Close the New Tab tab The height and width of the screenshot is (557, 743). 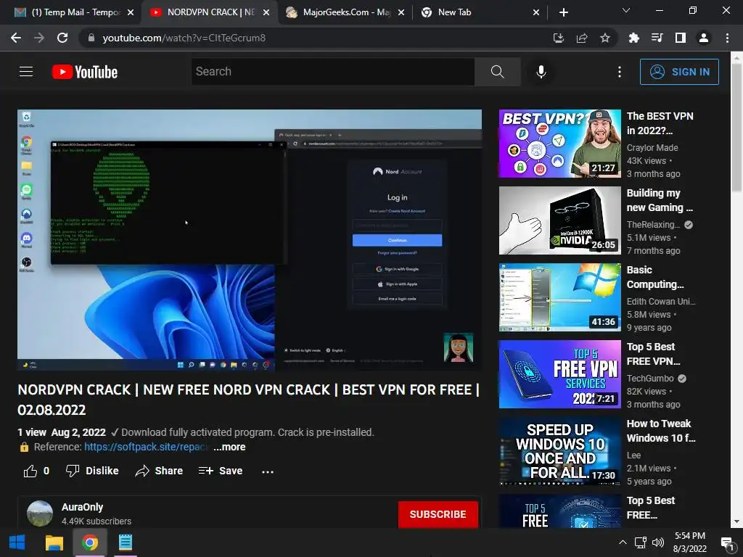click(x=536, y=12)
